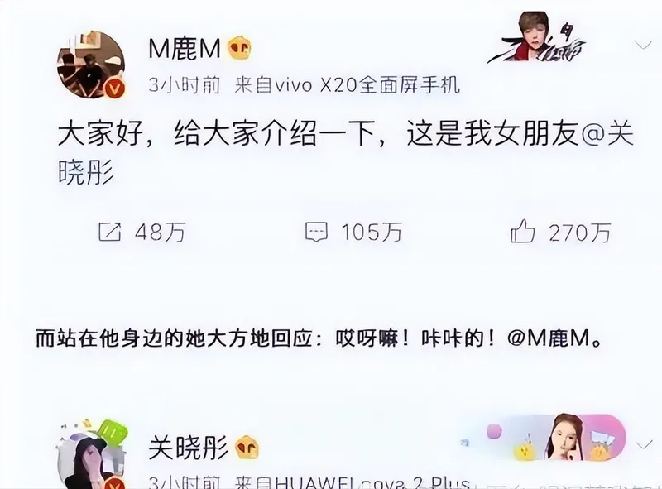Expand options chevron on M鹿M post
662x489 pixels.
pyautogui.click(x=643, y=45)
